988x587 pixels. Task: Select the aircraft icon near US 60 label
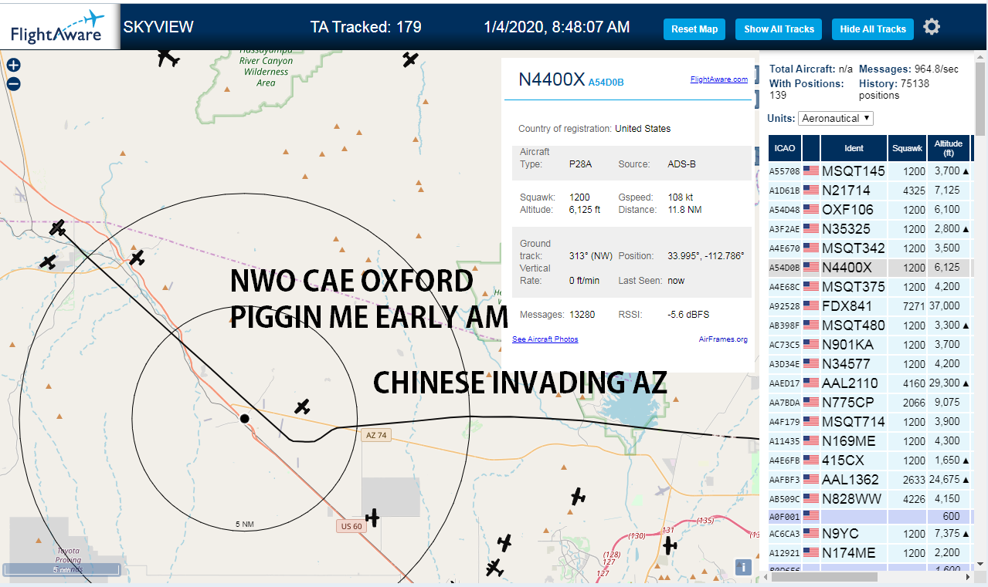click(x=372, y=517)
